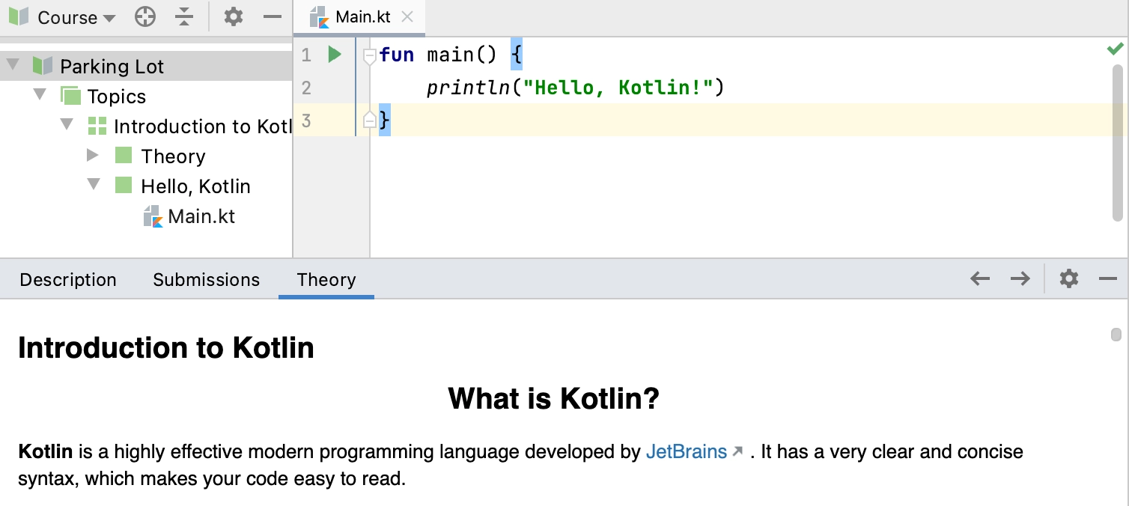This screenshot has height=506, width=1129.
Task: Open the Course view dropdown
Action: click(x=76, y=17)
